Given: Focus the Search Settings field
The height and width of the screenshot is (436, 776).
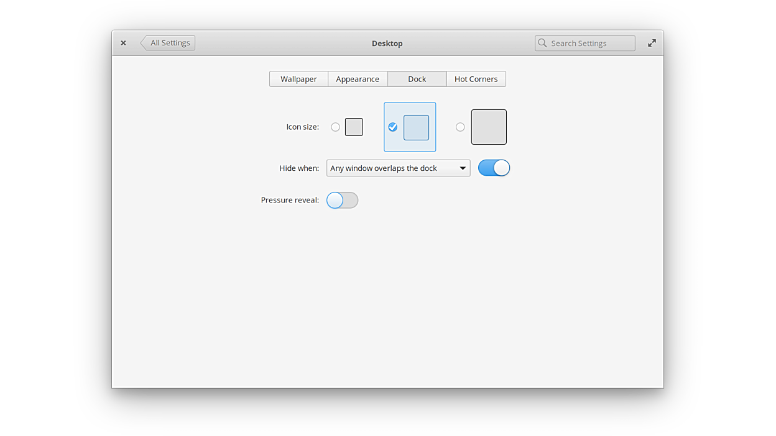Looking at the screenshot, I should click(591, 43).
